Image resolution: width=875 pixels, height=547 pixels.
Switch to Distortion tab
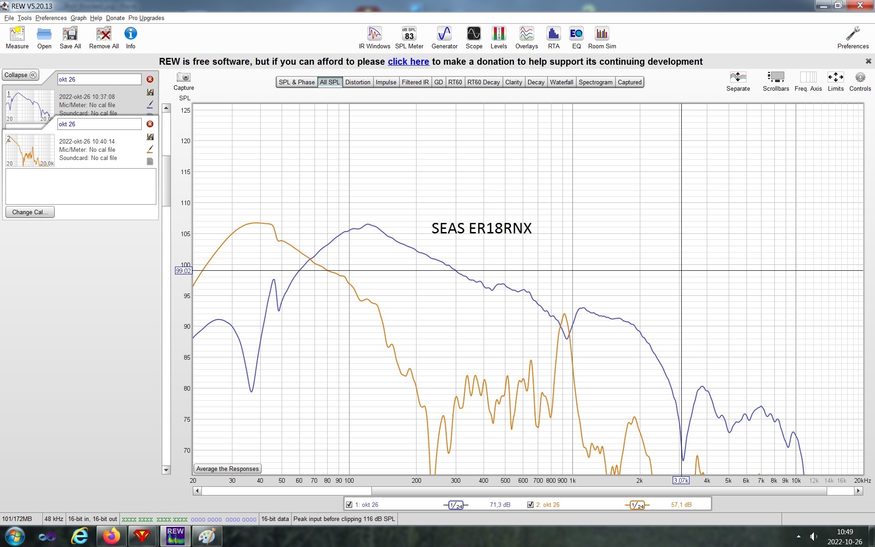point(358,82)
